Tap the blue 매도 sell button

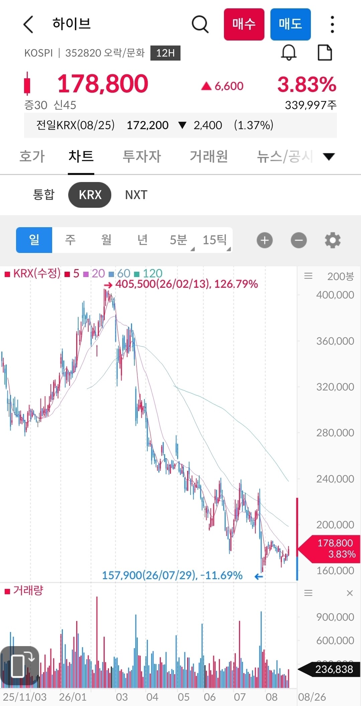pos(290,24)
